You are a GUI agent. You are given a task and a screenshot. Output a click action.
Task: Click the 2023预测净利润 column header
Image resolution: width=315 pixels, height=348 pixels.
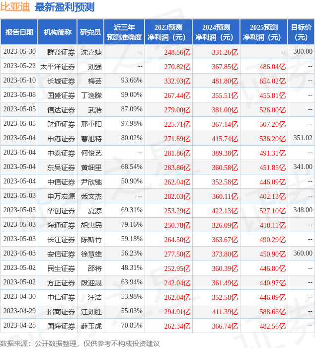168,32
